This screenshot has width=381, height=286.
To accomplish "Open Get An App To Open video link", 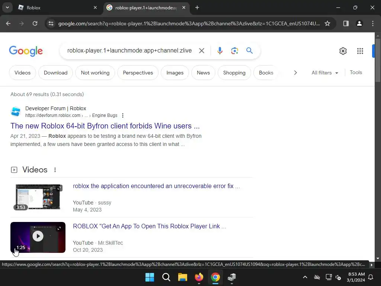I will pos(150,226).
